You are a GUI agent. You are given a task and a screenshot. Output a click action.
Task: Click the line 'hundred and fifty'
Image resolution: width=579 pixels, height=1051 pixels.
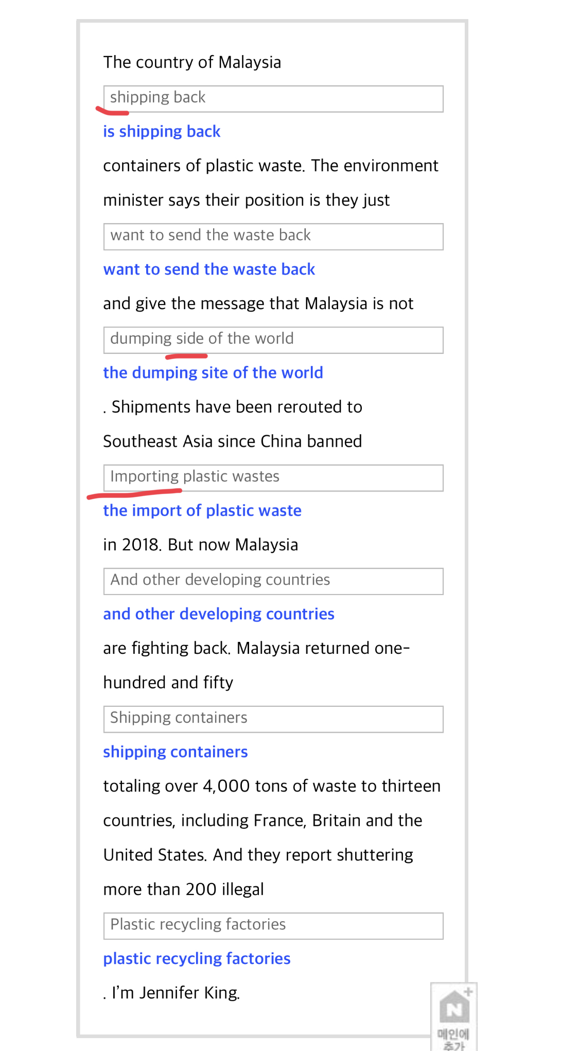pos(168,682)
